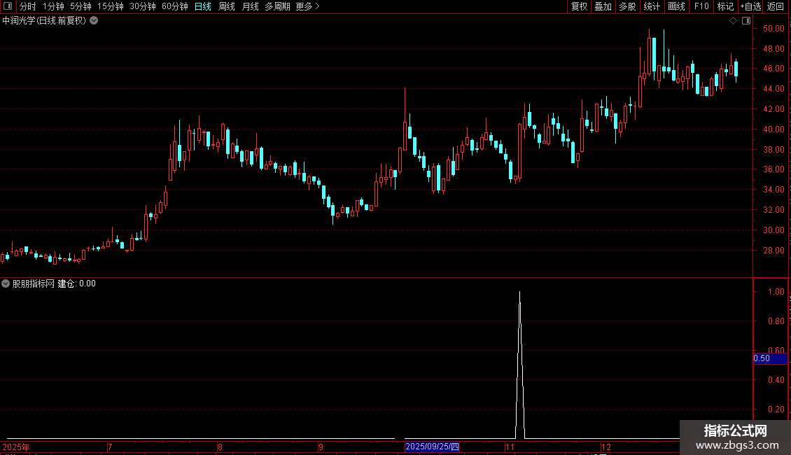Select the 30分钟 period tab
The width and height of the screenshot is (791, 455).
(143, 6)
